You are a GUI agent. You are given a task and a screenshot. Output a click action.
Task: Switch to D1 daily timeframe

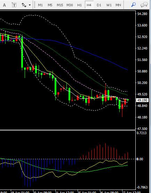click(x=99, y=5)
